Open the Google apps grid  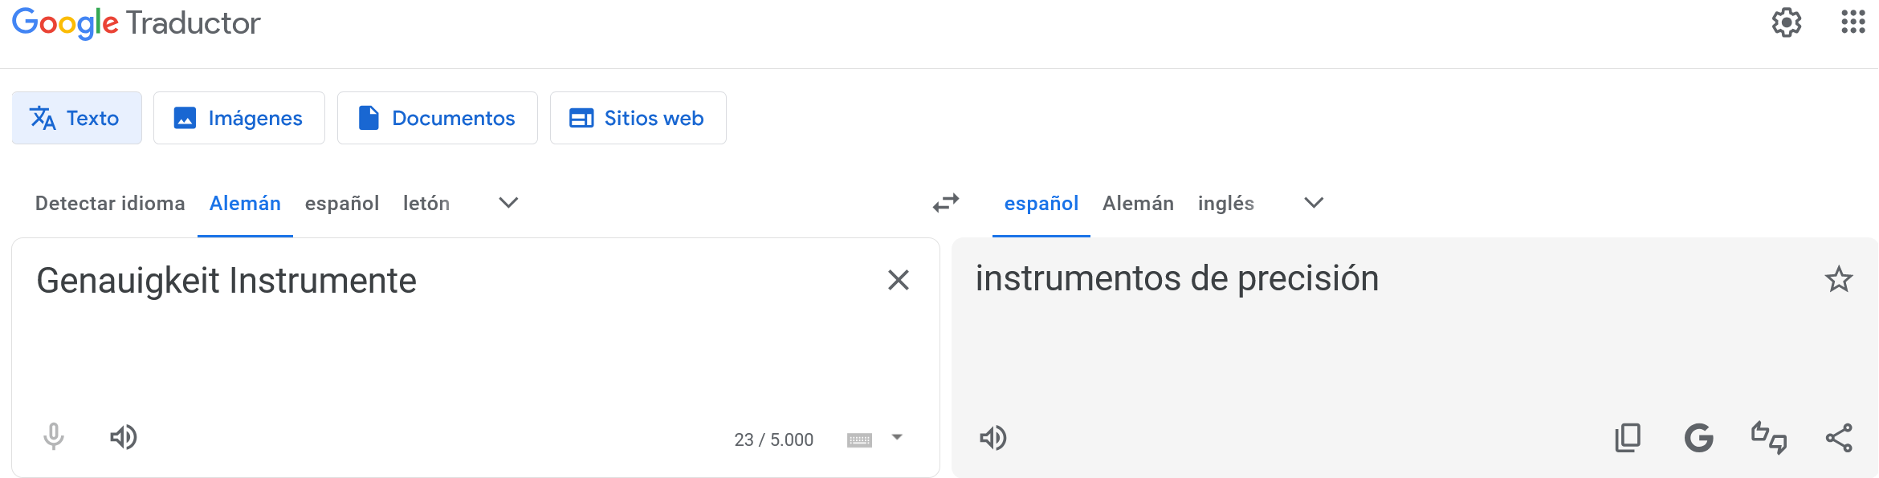(1853, 22)
